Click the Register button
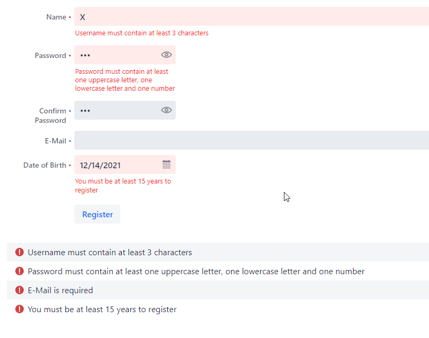429x338 pixels. [98, 214]
